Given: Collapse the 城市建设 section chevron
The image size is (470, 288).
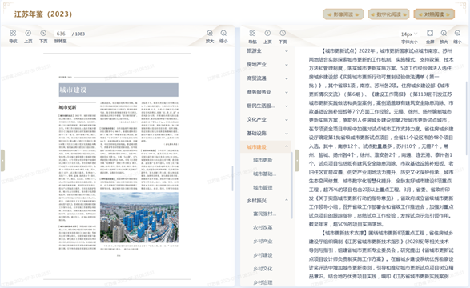Looking at the screenshot, I should click(x=287, y=146).
